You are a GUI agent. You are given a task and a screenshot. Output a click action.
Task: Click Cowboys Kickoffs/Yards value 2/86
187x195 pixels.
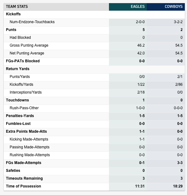(179, 85)
